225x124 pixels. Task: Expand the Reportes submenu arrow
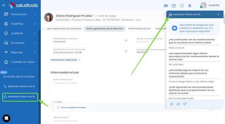35,53
